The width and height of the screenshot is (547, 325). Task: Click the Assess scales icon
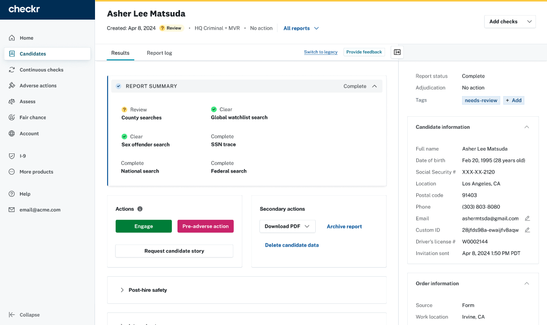click(12, 102)
